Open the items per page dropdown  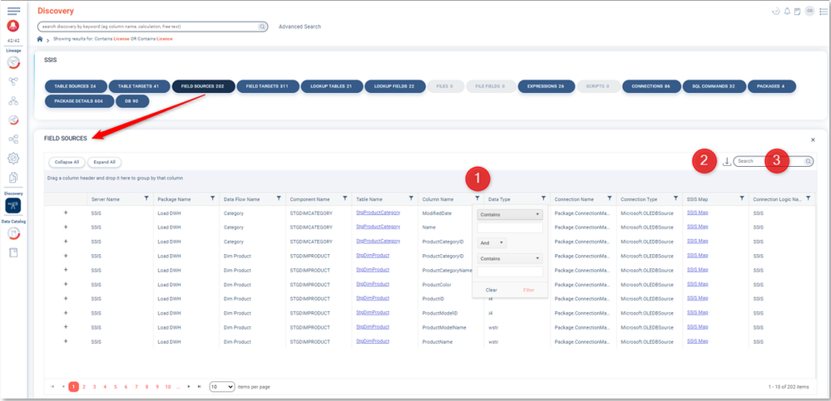(221, 387)
